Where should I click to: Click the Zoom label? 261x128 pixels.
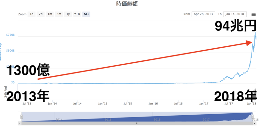click(x=22, y=14)
